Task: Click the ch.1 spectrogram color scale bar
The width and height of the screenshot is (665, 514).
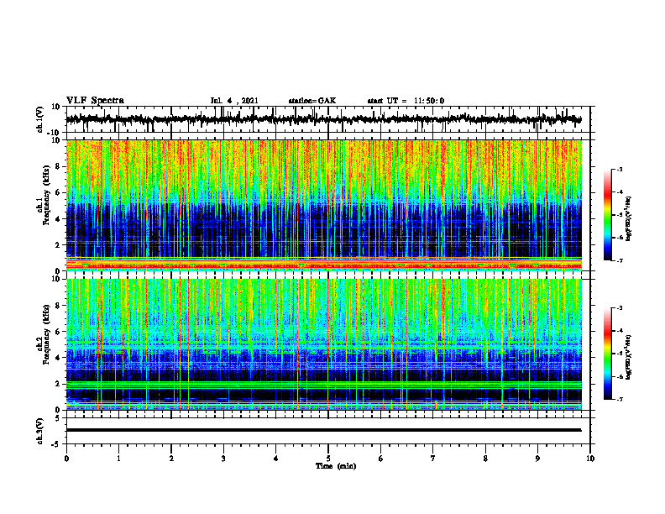Action: (x=607, y=215)
